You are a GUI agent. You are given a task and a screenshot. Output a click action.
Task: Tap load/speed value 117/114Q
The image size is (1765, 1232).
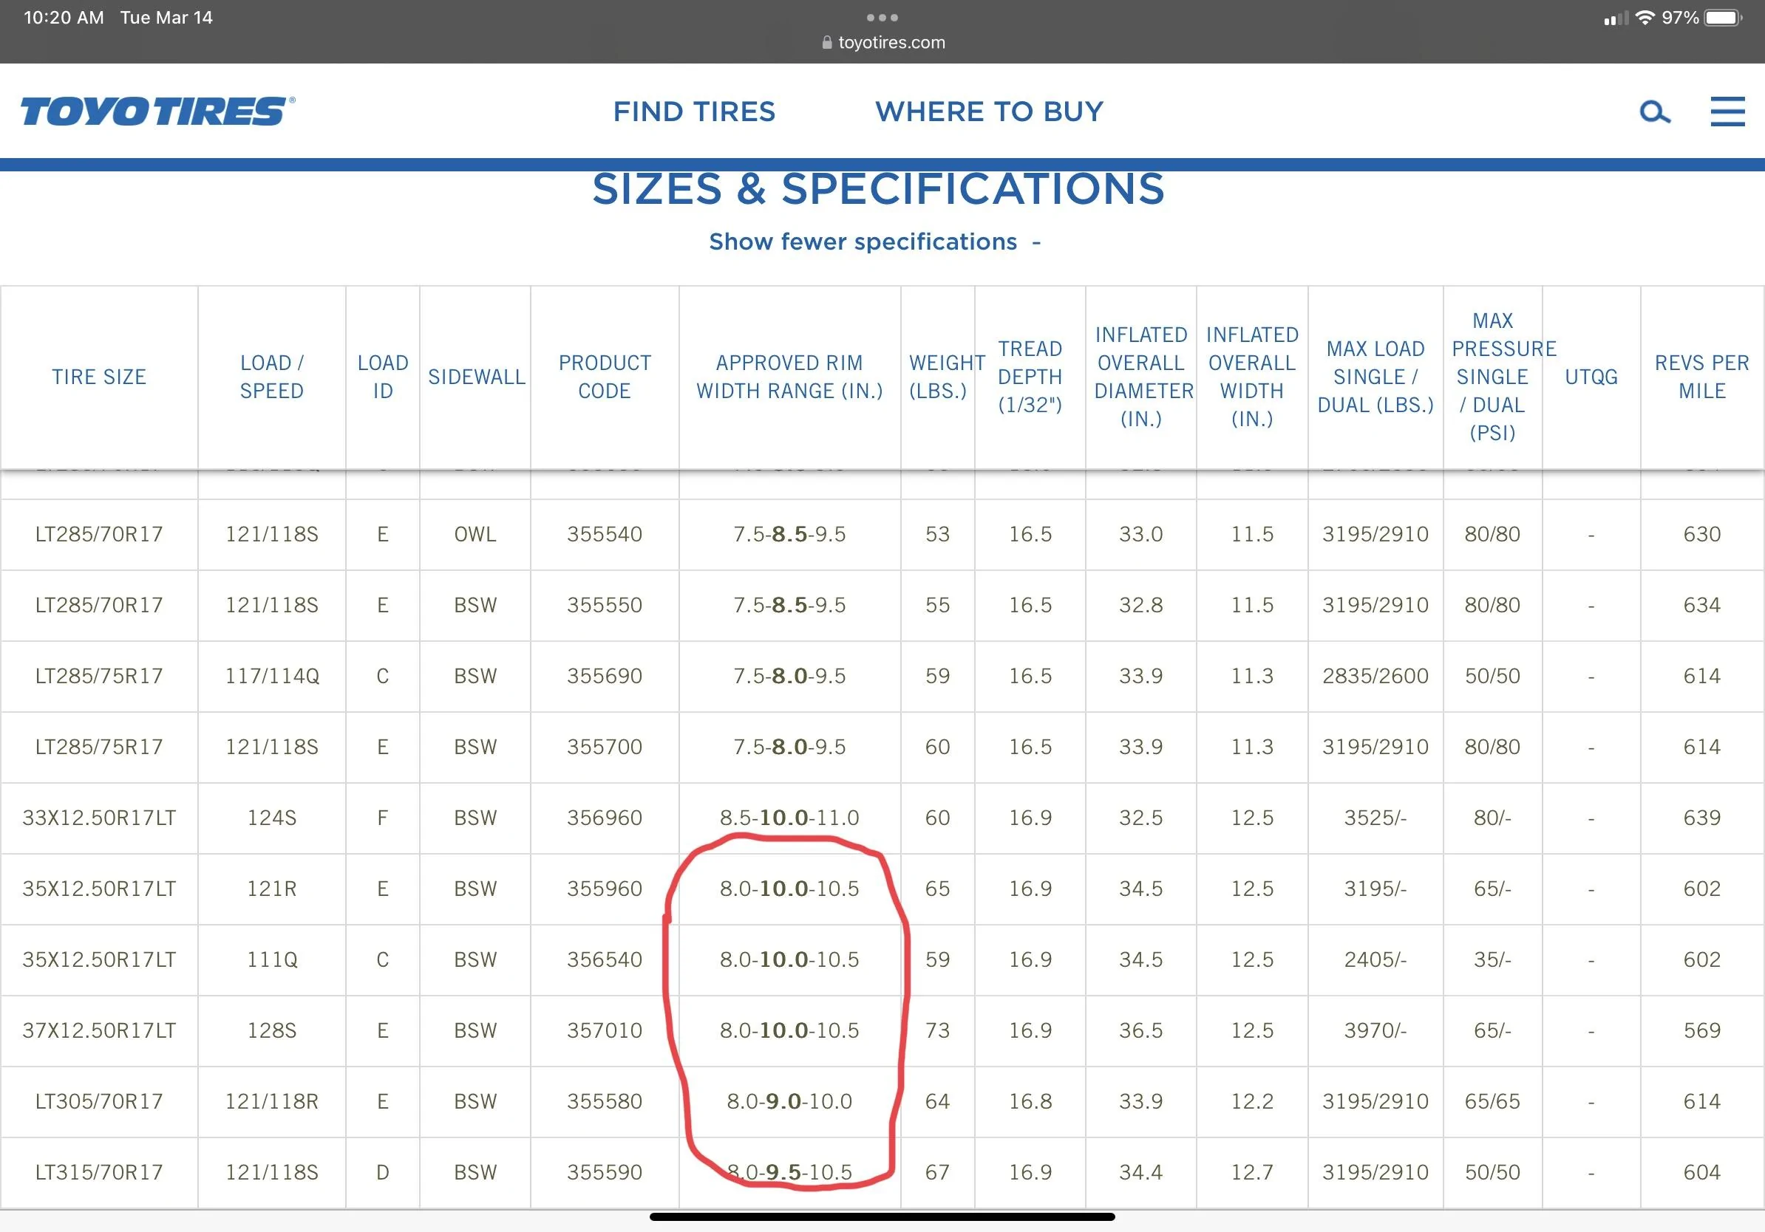[x=272, y=676]
